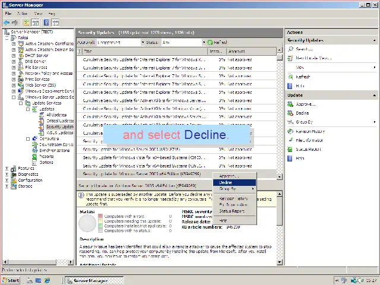Screen dimensions: 380x285
Task: Click the Title column header
Action: 145,52
